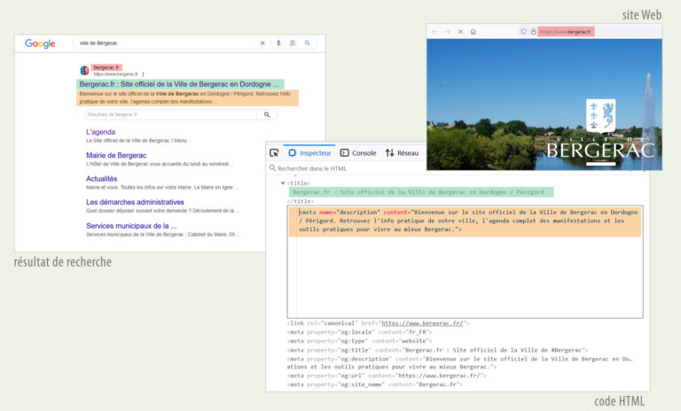Click the magnifier search icon in Google bar
Image resolution: width=681 pixels, height=411 pixels.
[308, 43]
